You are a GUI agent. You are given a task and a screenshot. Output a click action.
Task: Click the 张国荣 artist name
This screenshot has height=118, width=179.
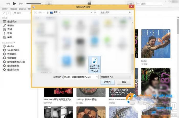tap(144, 64)
